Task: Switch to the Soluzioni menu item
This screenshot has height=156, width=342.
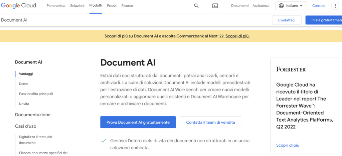Action: pos(77,6)
